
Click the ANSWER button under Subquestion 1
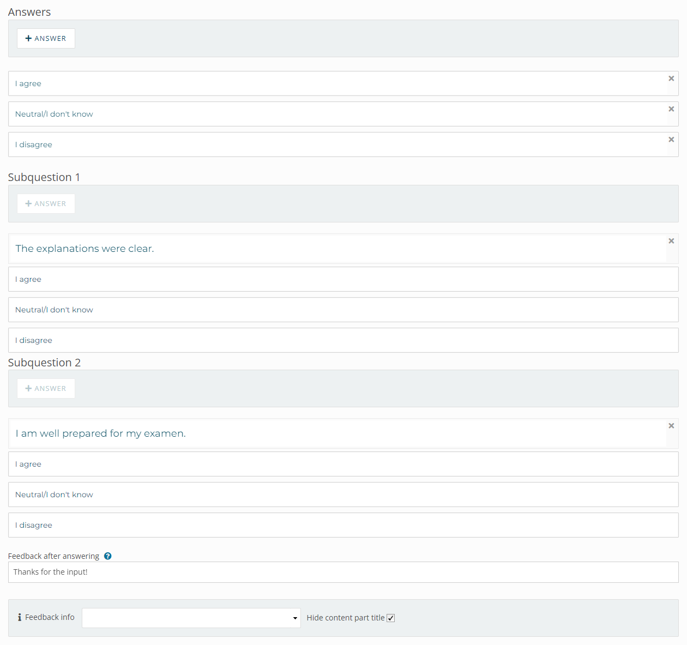point(46,204)
